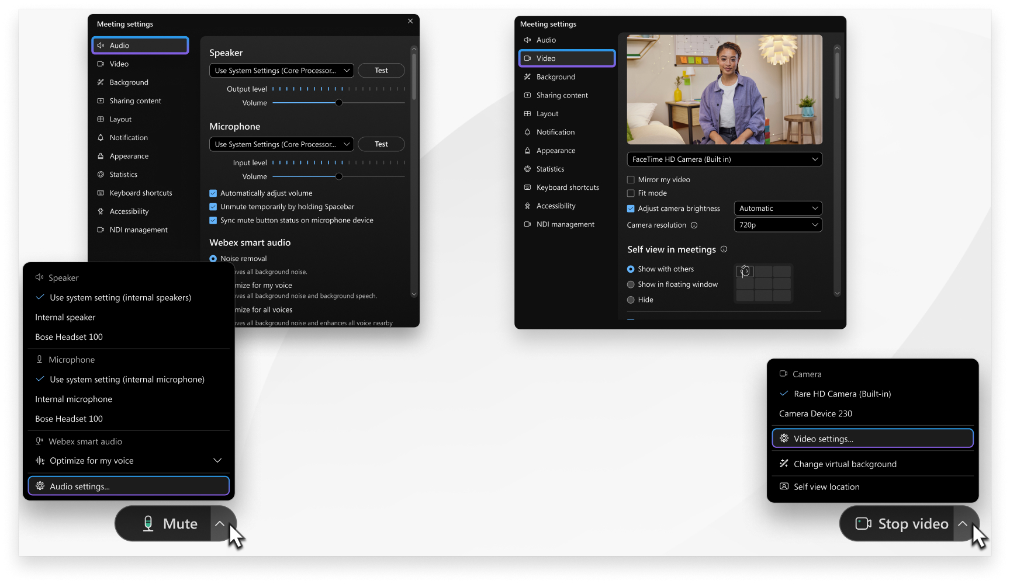
Task: Click the info icon next to Camera resolution
Action: click(694, 225)
